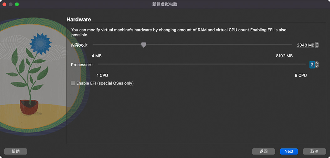Cancel the wizard with 取消
The height and width of the screenshot is (158, 330).
click(x=314, y=151)
